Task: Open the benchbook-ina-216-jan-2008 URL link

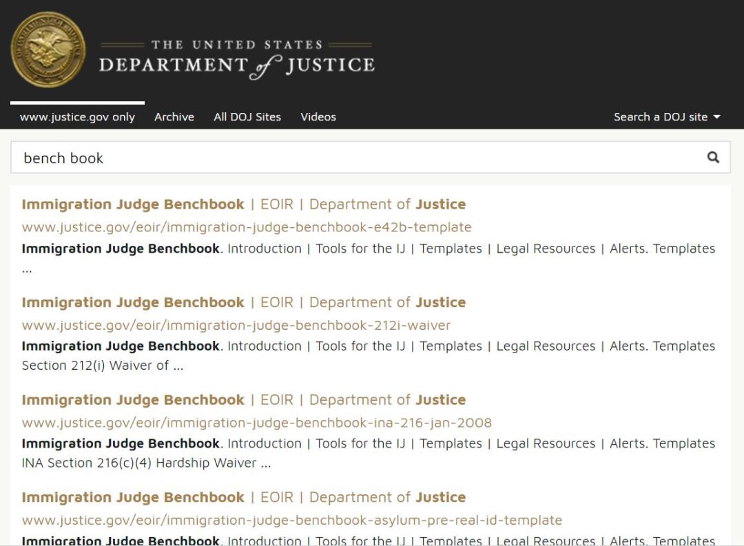Action: point(257,423)
